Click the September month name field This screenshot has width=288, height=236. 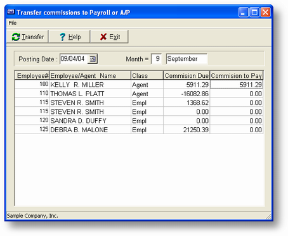tap(187, 59)
